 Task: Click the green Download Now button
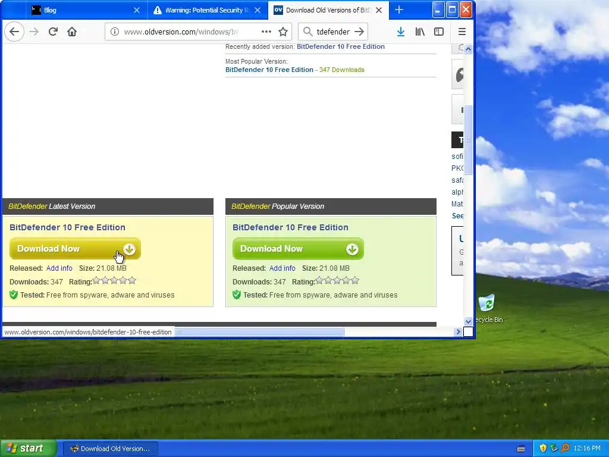(298, 249)
